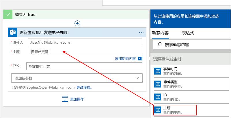This screenshot has height=118, width=231.
Task: Click the ID Event Grid icon
Action: [158, 97]
